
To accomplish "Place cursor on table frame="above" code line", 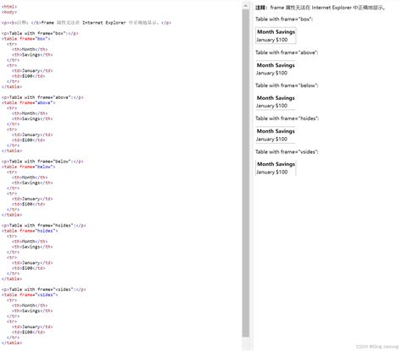I will click(29, 102).
